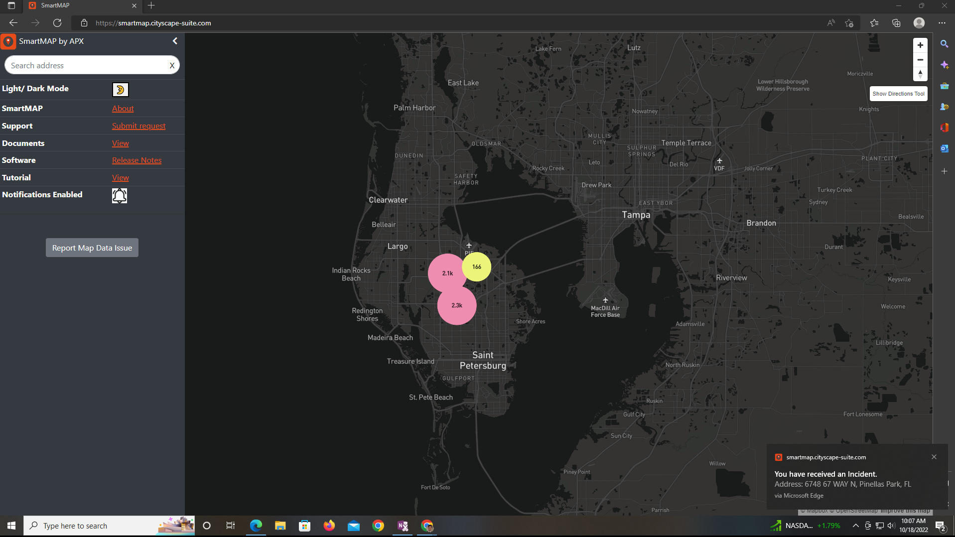Open the Documents View link
The width and height of the screenshot is (955, 537).
pos(120,143)
